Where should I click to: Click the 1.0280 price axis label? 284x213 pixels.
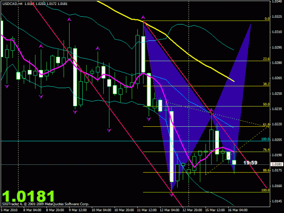(x=277, y=63)
